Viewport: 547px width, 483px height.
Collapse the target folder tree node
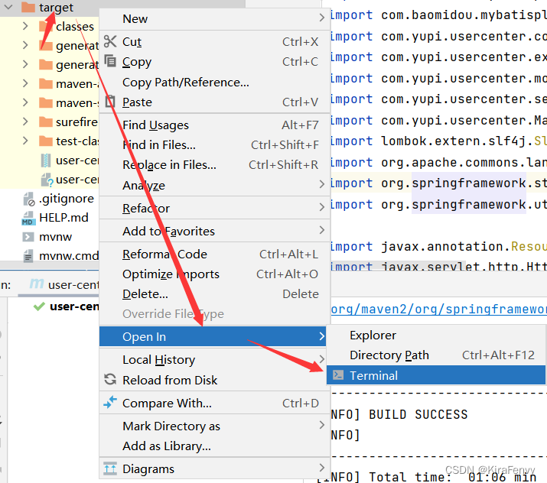coord(9,8)
